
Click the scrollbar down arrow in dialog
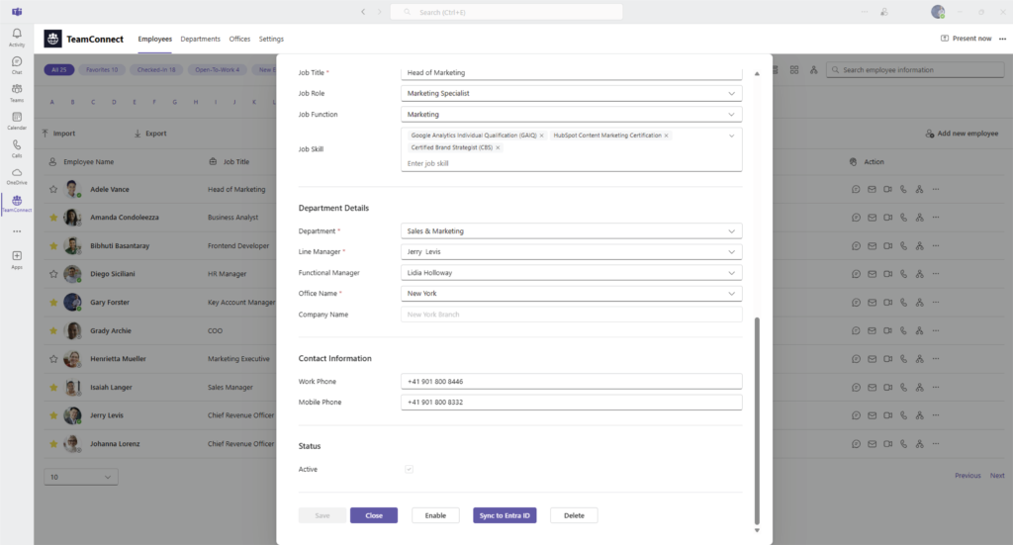pyautogui.click(x=757, y=530)
